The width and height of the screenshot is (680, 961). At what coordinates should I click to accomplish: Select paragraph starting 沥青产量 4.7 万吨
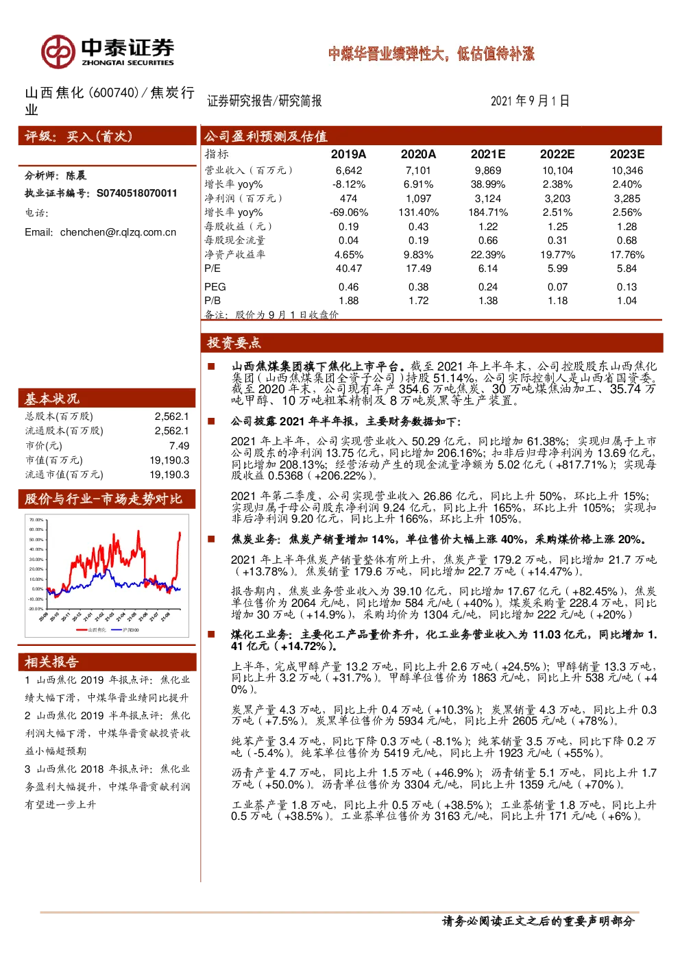(444, 779)
